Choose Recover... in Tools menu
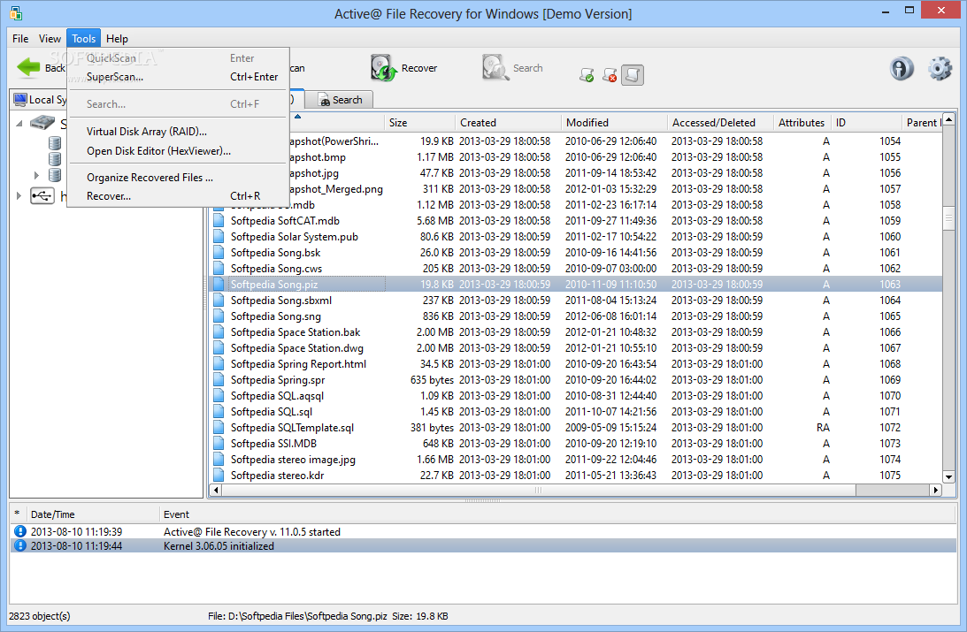The height and width of the screenshot is (632, 967). 178,196
